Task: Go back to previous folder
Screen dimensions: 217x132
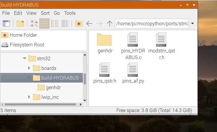Action: 89,24
